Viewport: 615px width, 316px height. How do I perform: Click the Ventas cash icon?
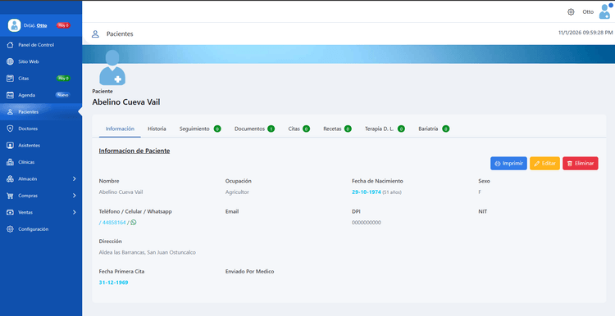(x=11, y=212)
